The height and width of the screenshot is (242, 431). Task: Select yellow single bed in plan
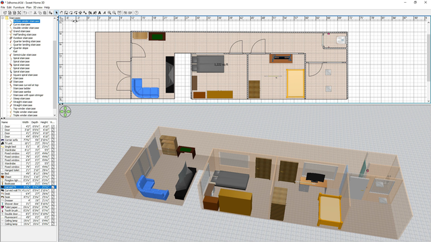[x=296, y=83]
